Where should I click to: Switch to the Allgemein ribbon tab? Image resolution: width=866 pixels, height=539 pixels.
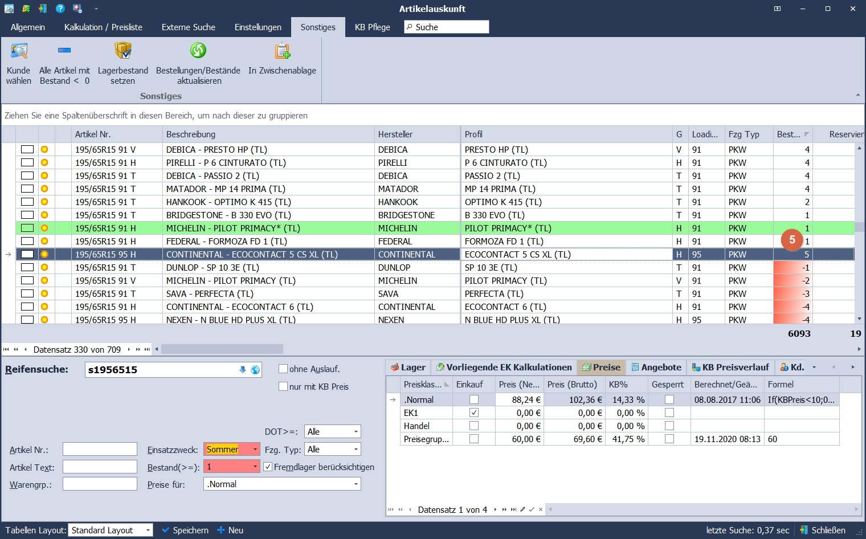28,27
